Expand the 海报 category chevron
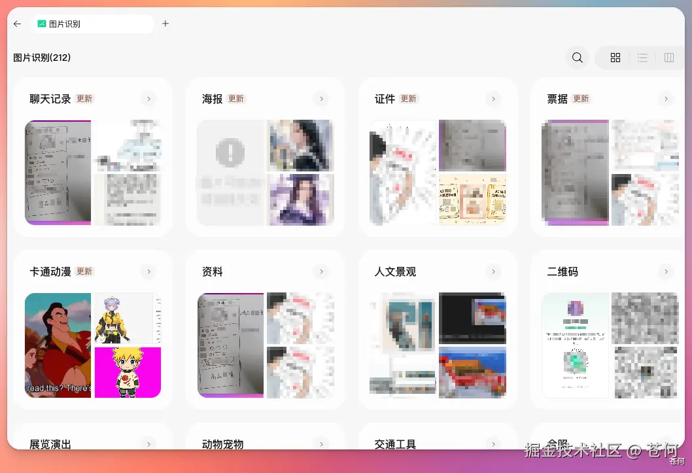Image resolution: width=692 pixels, height=473 pixels. coord(321,99)
